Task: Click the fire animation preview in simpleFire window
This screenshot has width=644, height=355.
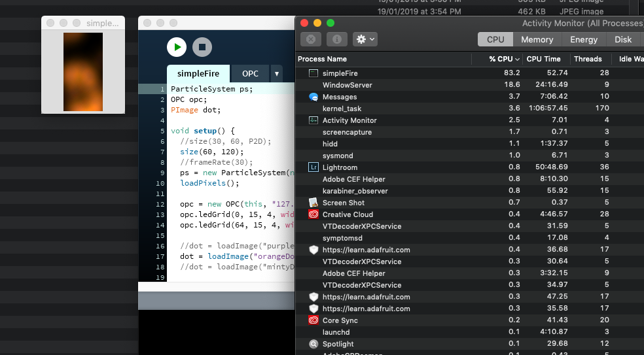Action: point(82,72)
